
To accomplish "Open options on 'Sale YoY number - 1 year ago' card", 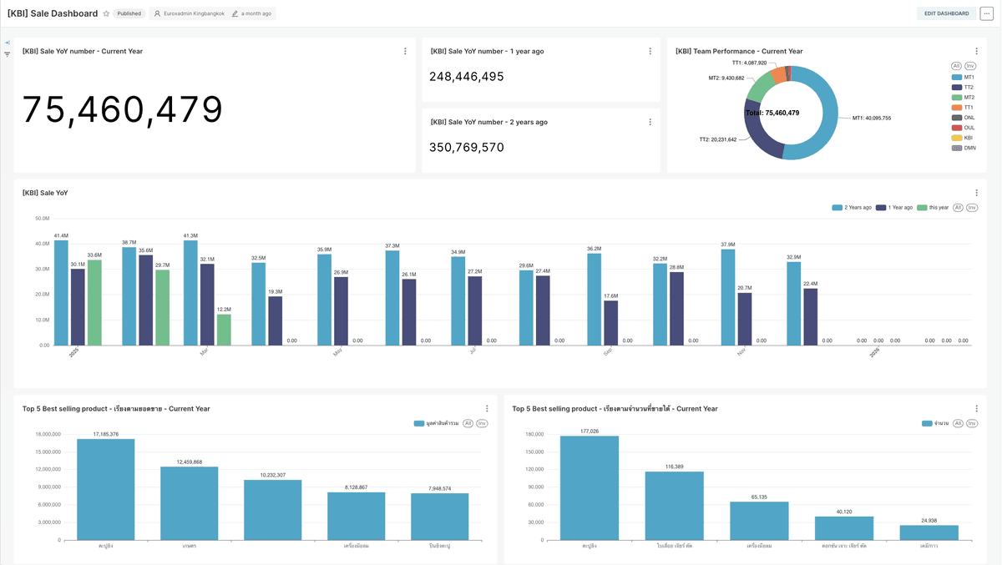I will pyautogui.click(x=650, y=51).
